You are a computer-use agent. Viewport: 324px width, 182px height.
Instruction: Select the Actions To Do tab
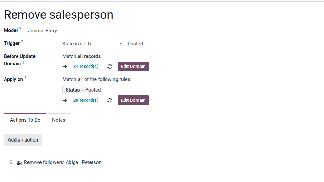click(x=25, y=120)
